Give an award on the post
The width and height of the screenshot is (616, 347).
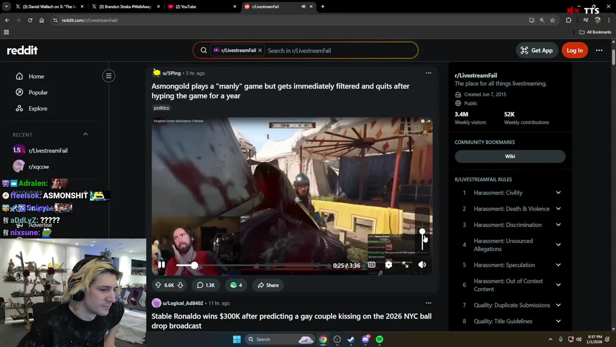pos(236,285)
